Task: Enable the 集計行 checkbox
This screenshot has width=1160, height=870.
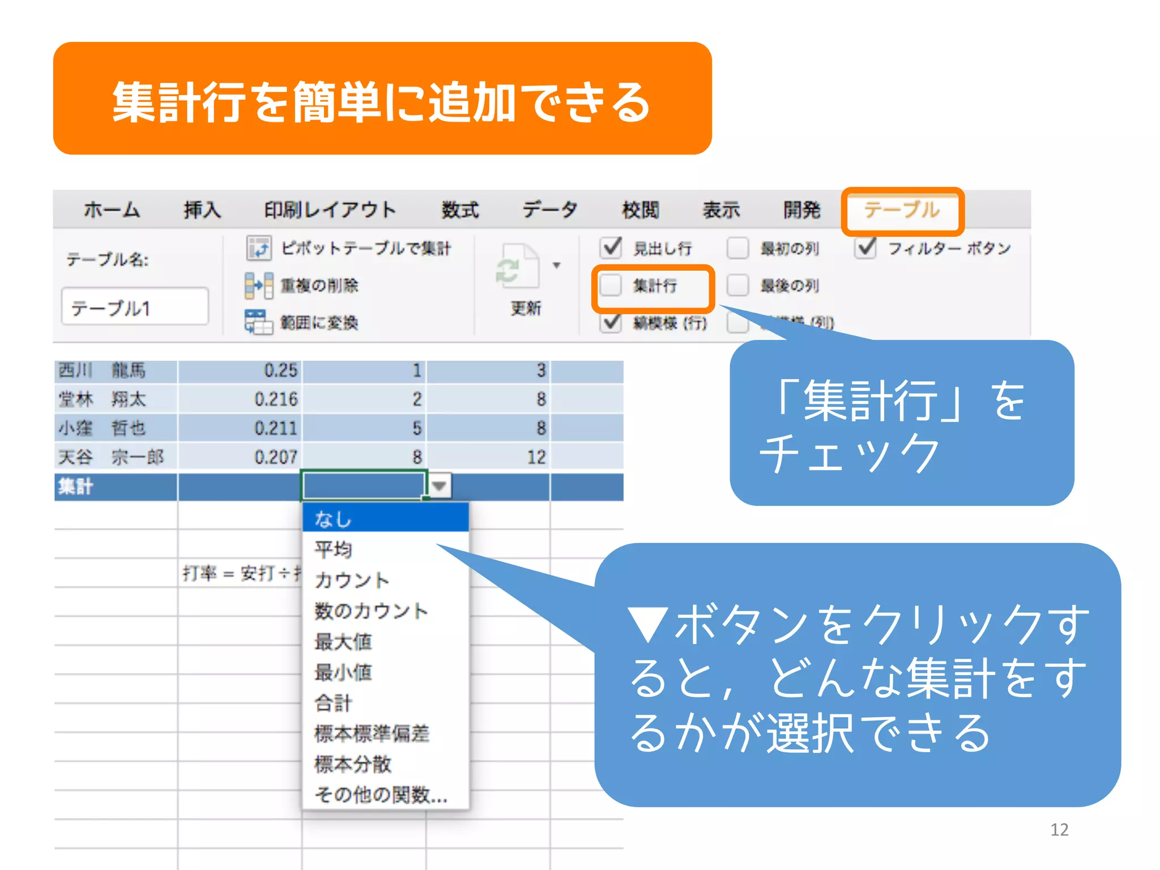Action: click(x=611, y=285)
